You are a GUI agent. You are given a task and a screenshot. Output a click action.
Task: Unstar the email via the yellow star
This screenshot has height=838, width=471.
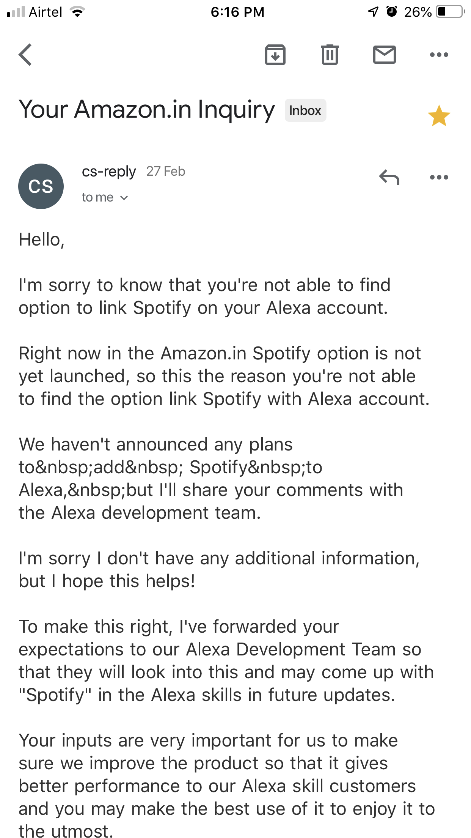439,116
